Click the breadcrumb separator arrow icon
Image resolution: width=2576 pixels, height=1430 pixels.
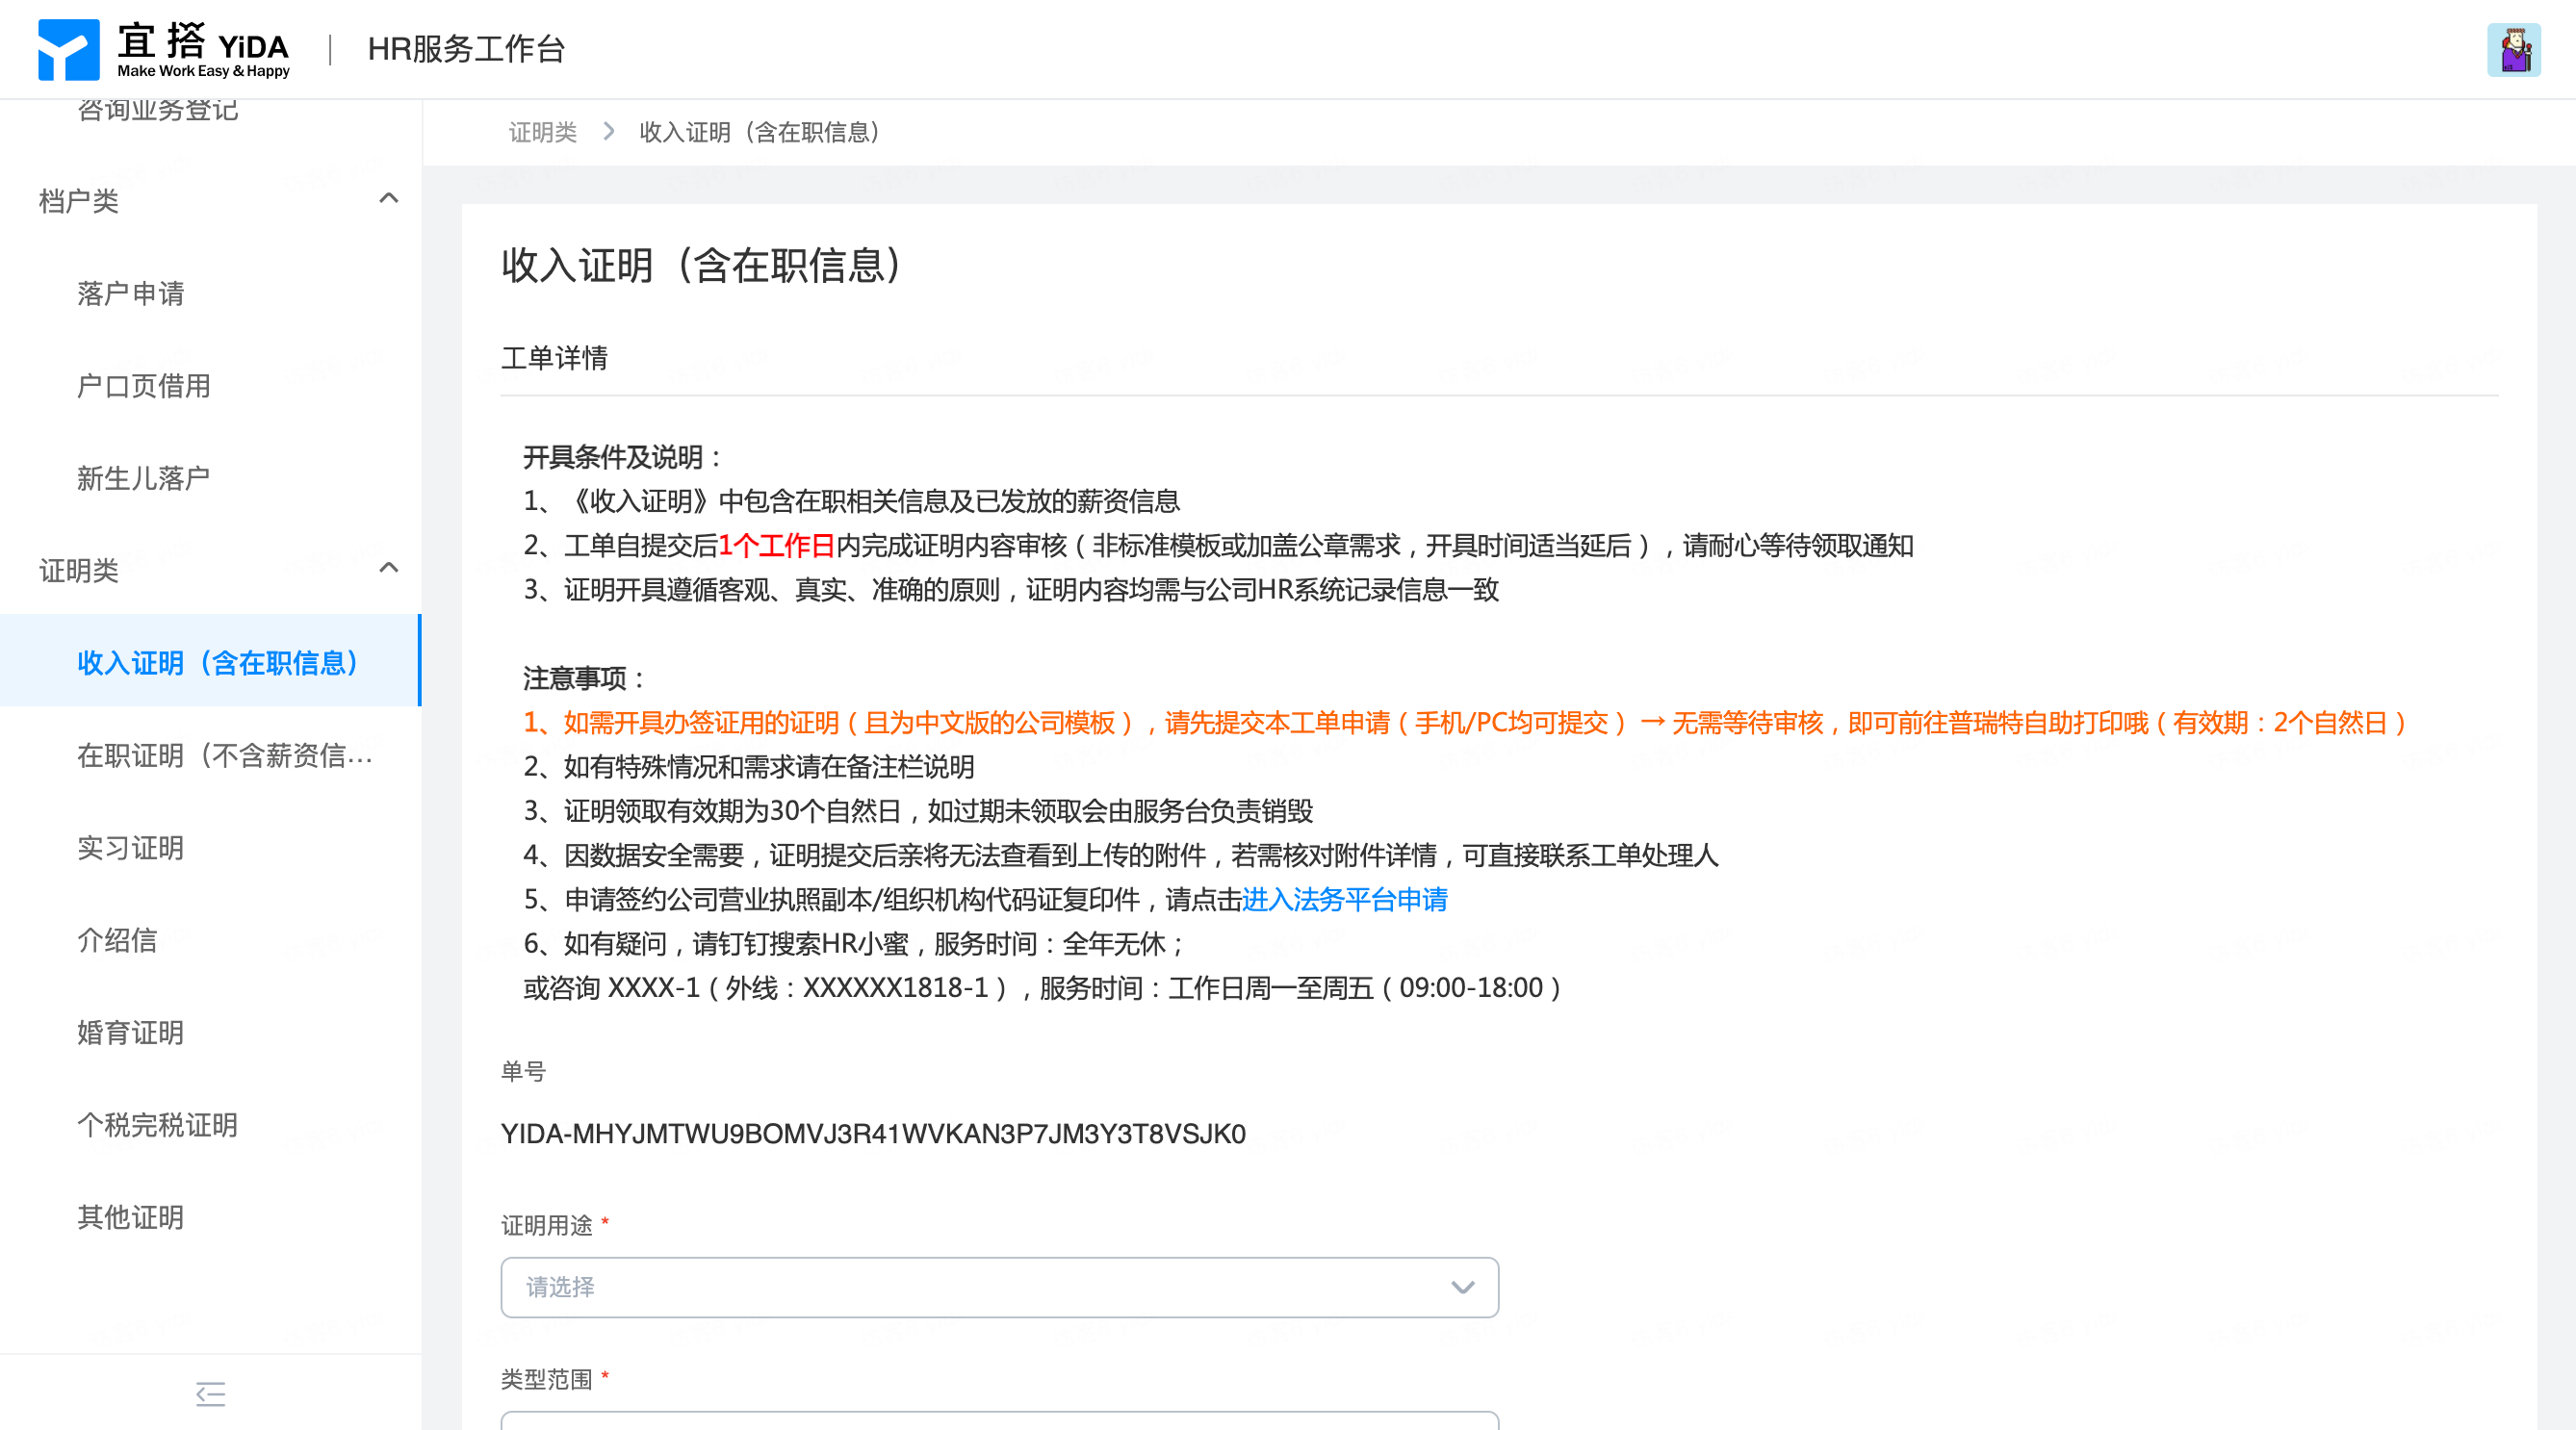(x=608, y=132)
